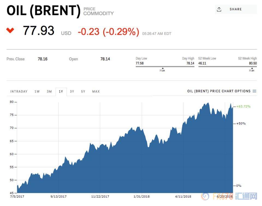262x206 pixels.
Task: Switch chart to 3Y range
Action: pyautogui.click(x=72, y=91)
